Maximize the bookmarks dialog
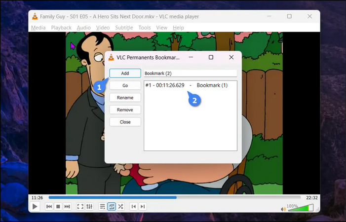The width and height of the screenshot is (346, 222). [211, 57]
